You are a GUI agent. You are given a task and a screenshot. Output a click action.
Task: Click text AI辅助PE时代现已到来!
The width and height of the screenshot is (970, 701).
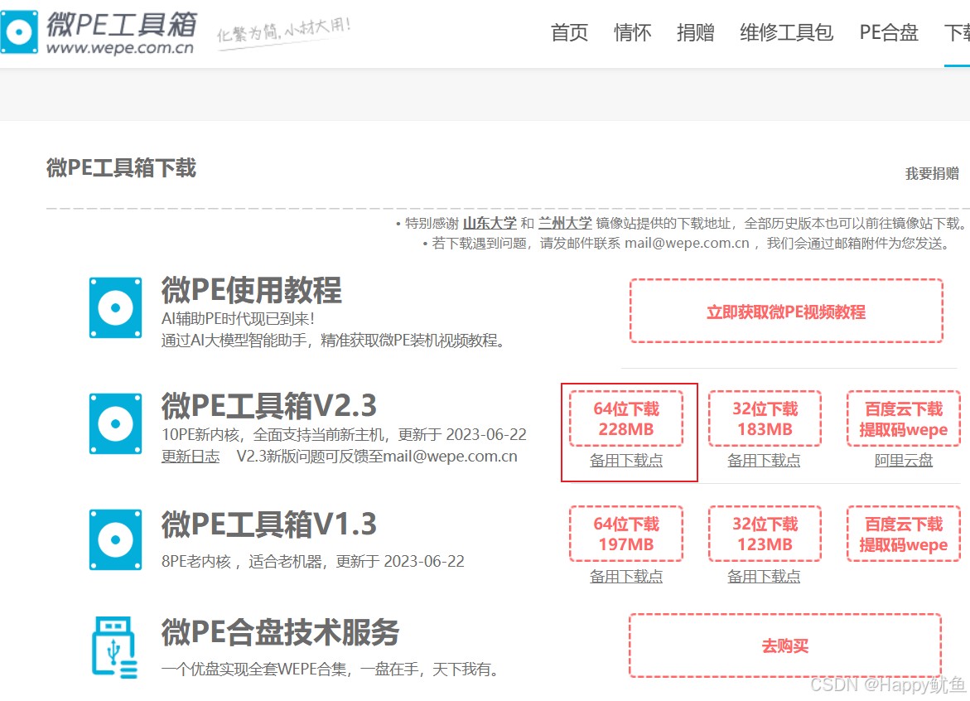tap(239, 319)
